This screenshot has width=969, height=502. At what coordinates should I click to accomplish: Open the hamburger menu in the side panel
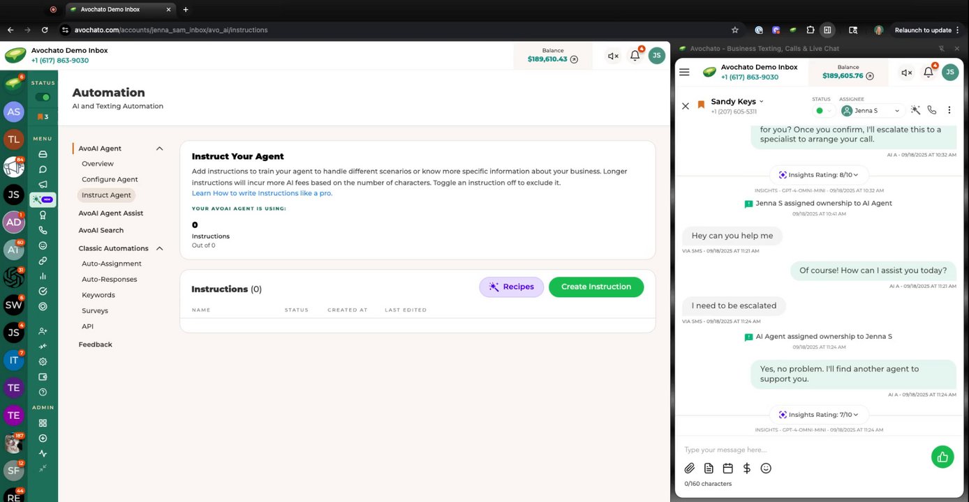pos(684,72)
